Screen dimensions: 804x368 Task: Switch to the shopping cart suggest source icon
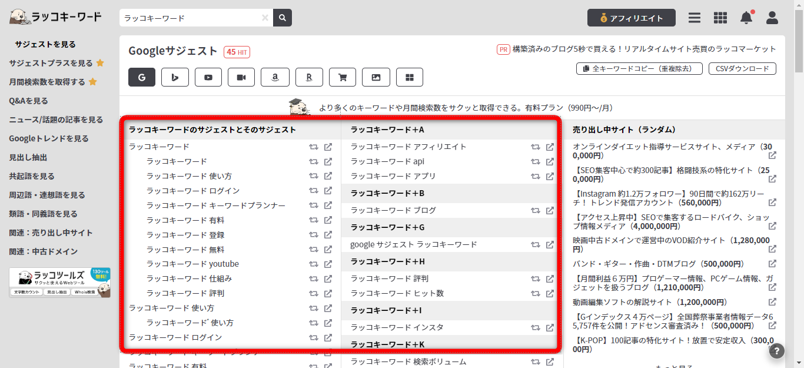tap(343, 77)
